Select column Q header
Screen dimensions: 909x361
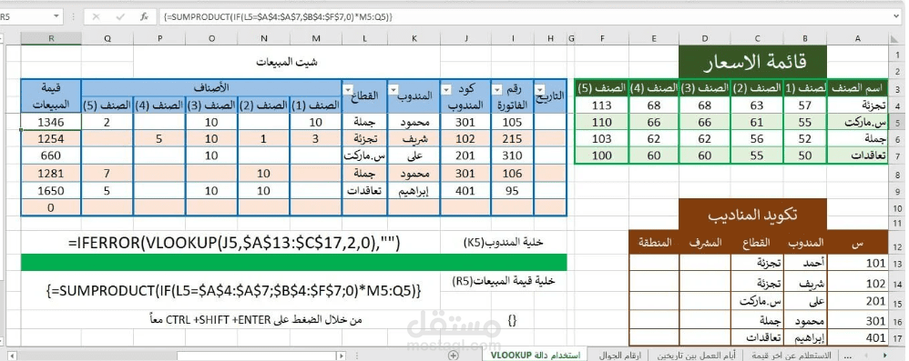point(107,39)
